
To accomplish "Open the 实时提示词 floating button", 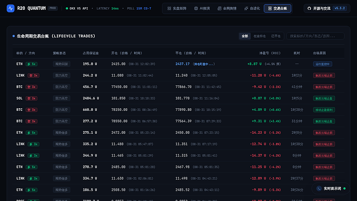I will coord(331,189).
